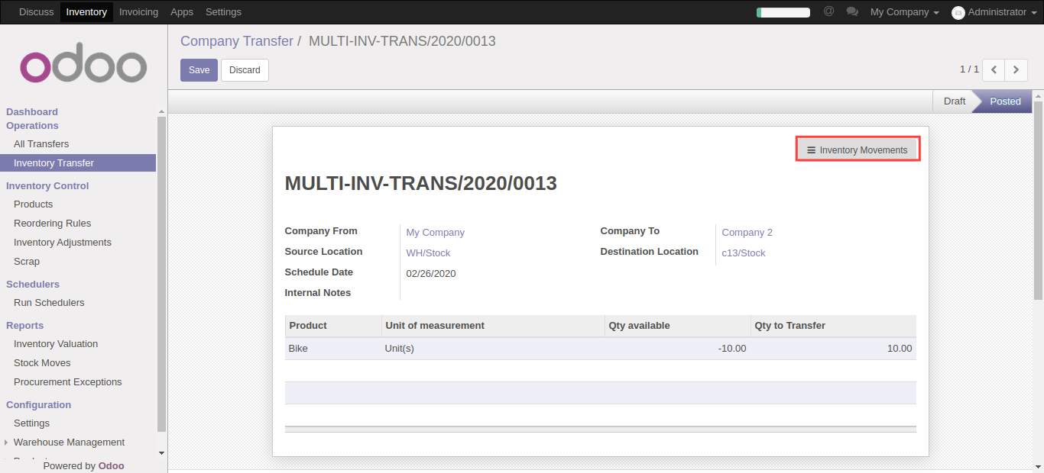Switch to the Discuss app menu
The height and width of the screenshot is (473, 1044).
point(37,12)
